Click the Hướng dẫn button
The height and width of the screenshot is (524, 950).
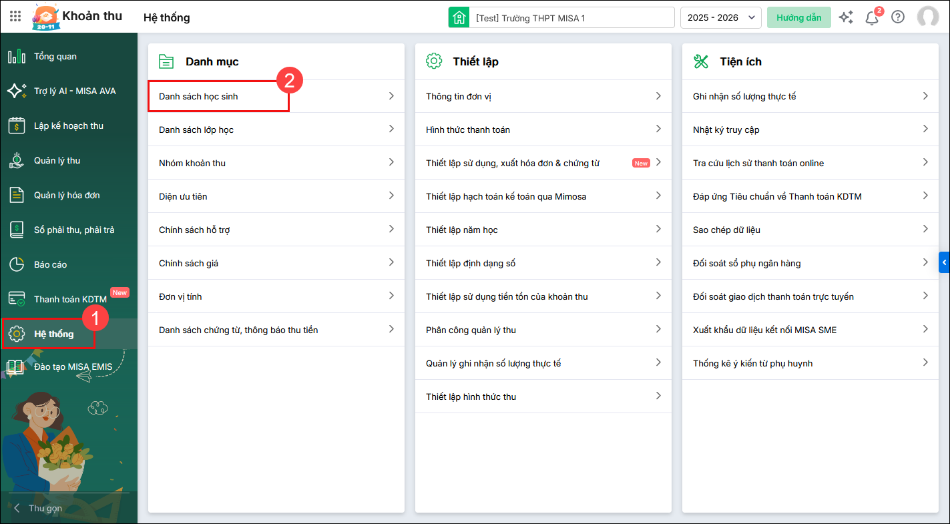pyautogui.click(x=798, y=18)
